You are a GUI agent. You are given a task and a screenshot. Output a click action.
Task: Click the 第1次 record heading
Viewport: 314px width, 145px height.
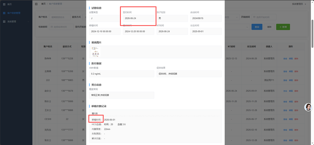point(95,113)
